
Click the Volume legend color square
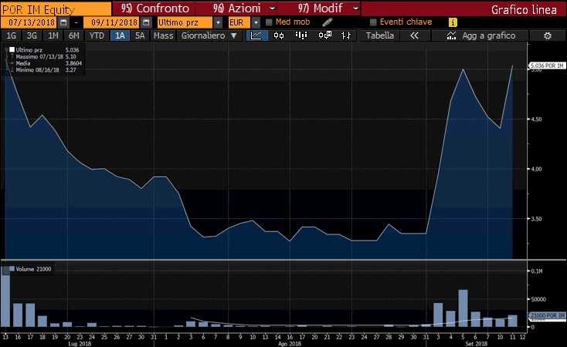[12, 269]
